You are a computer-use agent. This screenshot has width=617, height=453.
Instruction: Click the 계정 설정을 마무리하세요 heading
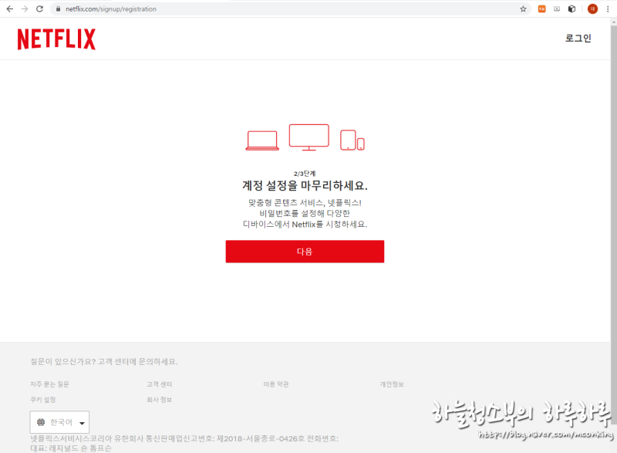[x=305, y=185]
